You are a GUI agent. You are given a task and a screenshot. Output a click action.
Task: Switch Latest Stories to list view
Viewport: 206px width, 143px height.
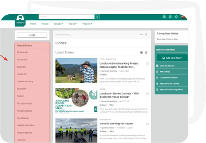pos(141,53)
